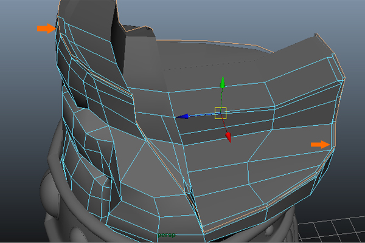Click the ground grid in the bottom-right corner

click(341, 231)
